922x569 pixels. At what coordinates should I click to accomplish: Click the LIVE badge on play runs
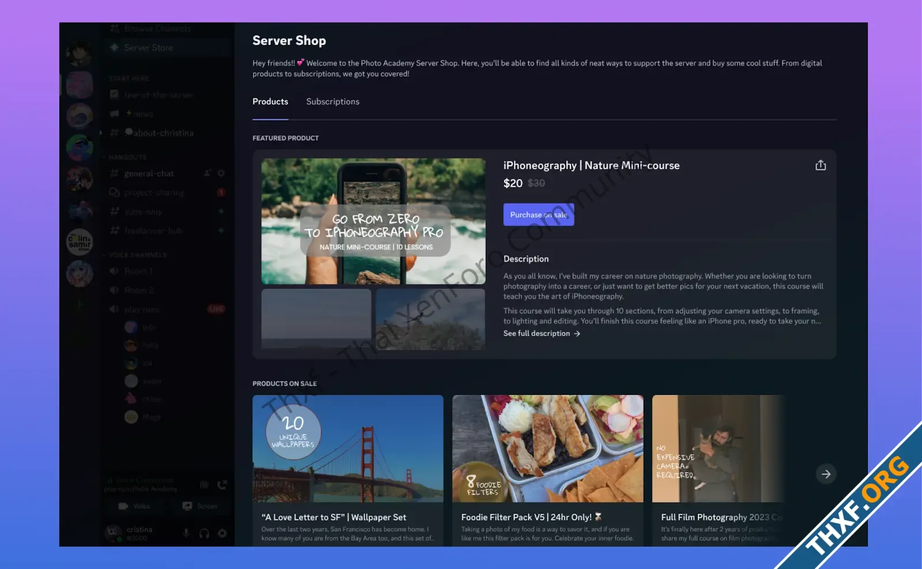(216, 309)
